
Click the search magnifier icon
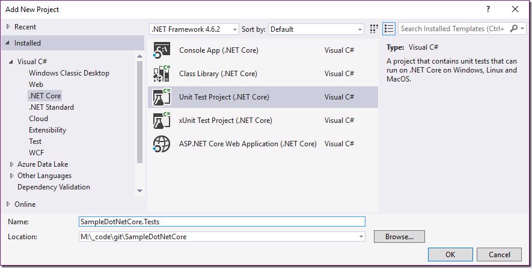[x=514, y=29]
